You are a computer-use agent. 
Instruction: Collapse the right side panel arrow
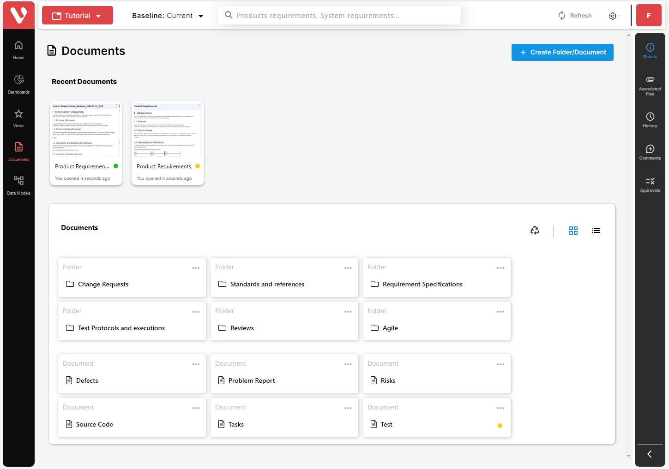pyautogui.click(x=650, y=454)
